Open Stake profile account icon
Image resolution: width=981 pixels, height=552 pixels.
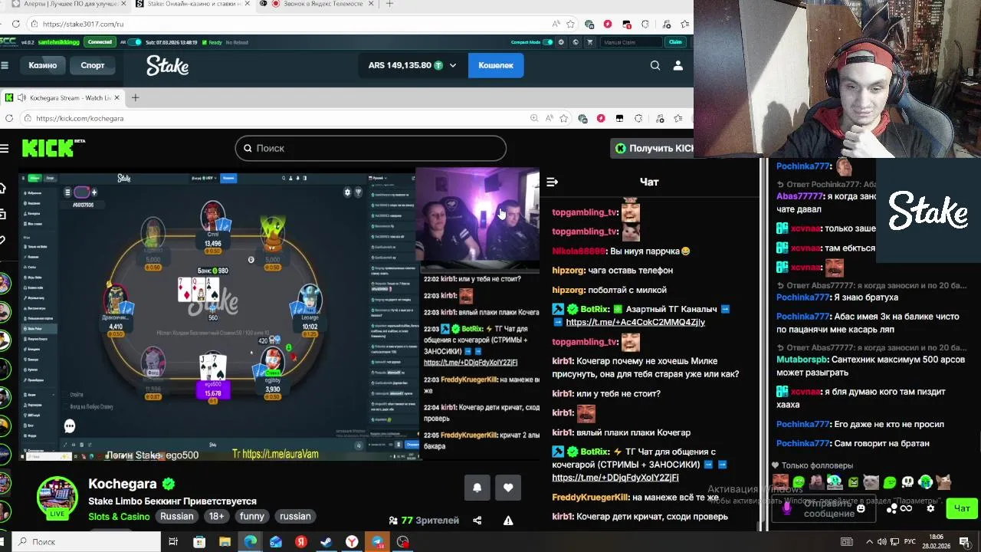click(x=678, y=65)
